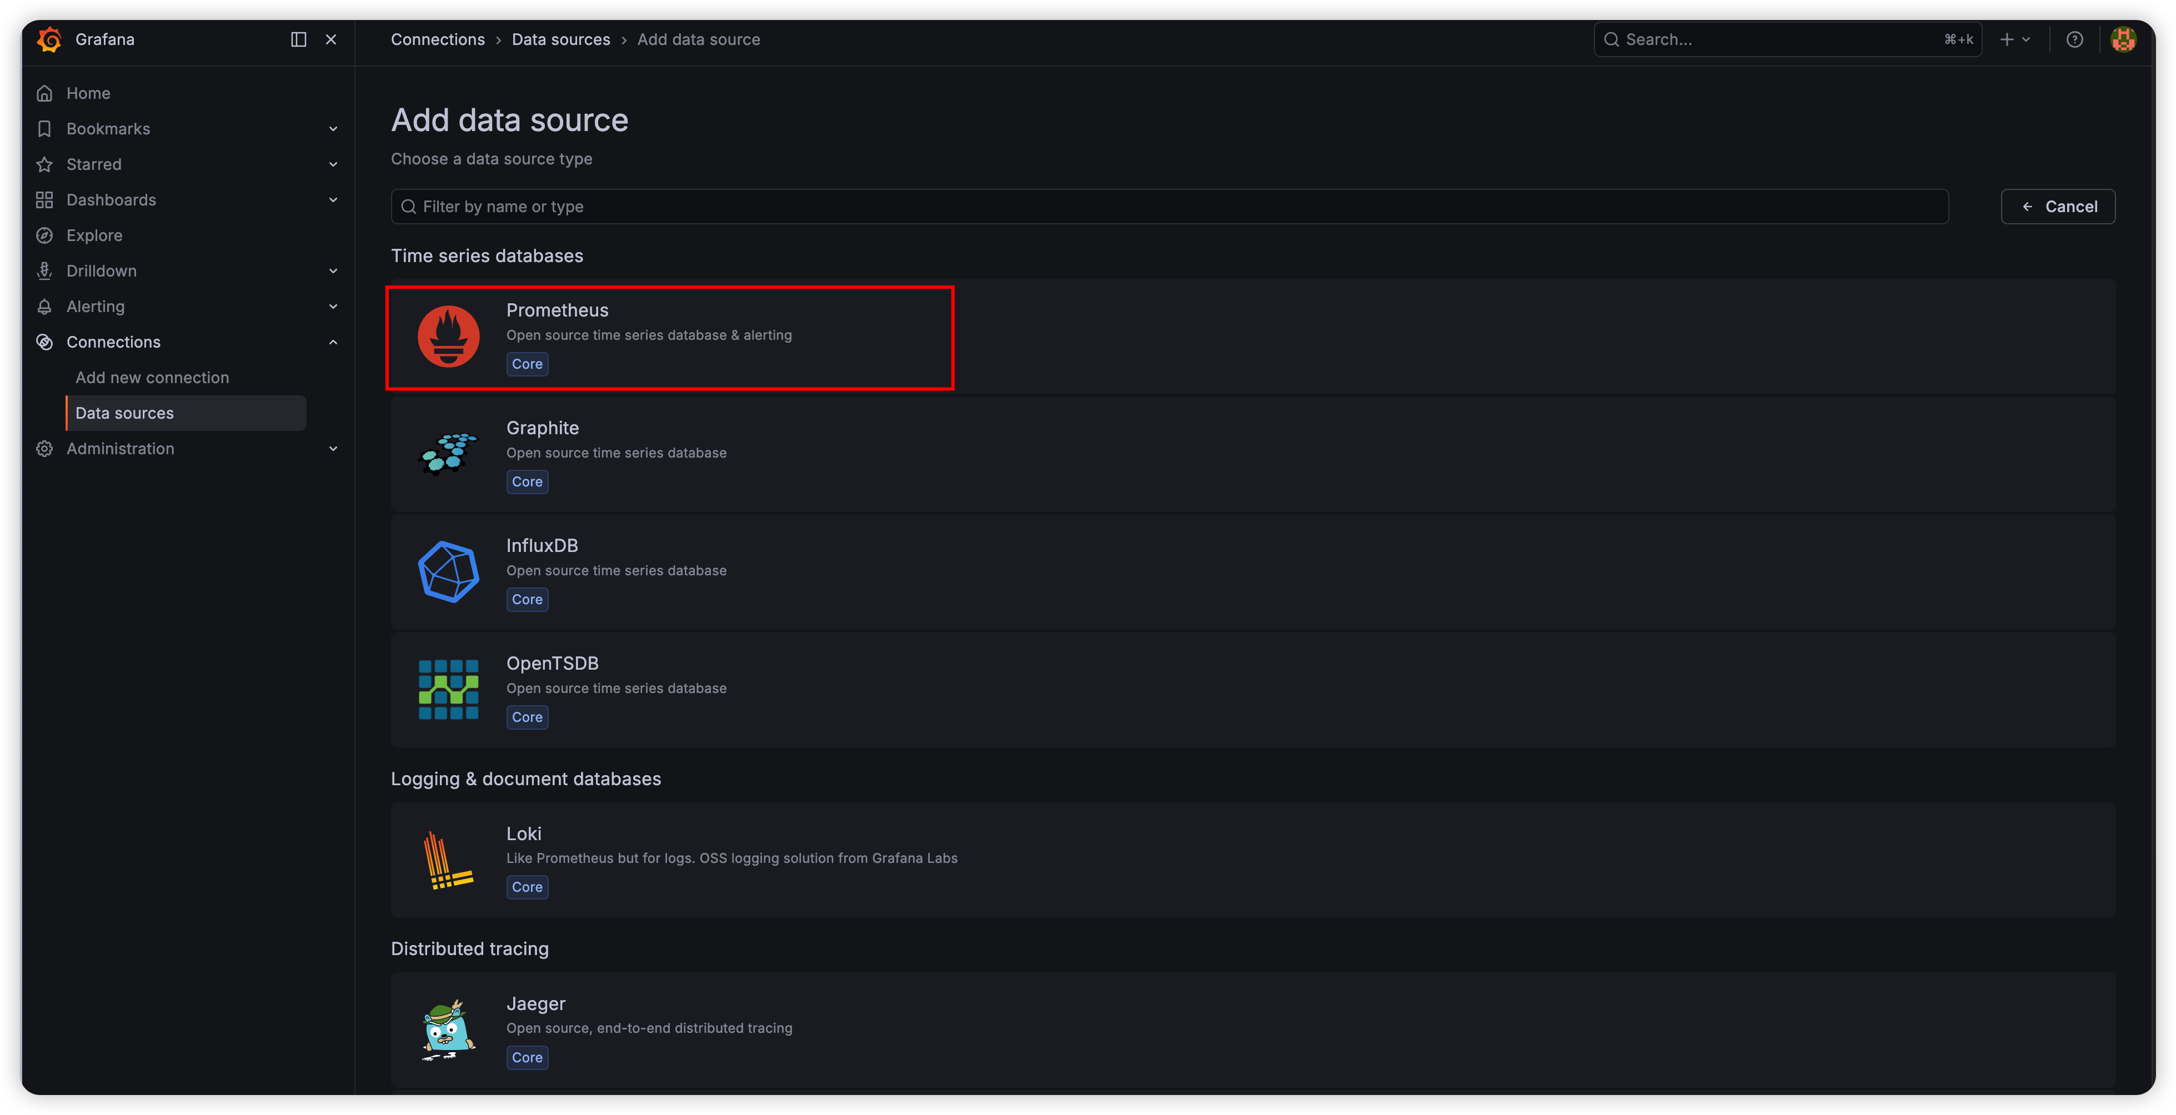Choose Jaeger data source
Image resolution: width=2176 pixels, height=1115 pixels.
(1253, 1031)
